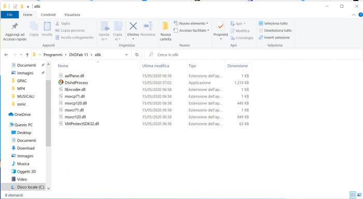Select Taglia scissors command
The width and height of the screenshot is (363, 199).
tap(63, 23)
